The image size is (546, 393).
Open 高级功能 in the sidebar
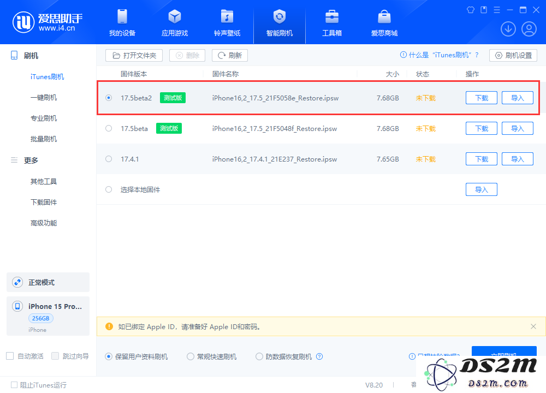point(44,223)
